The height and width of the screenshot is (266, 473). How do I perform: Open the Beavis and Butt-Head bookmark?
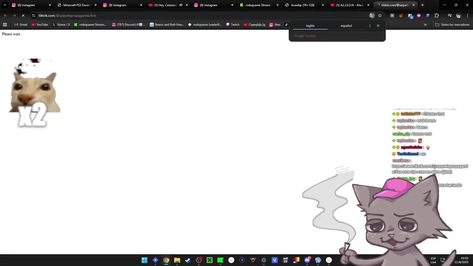pos(167,25)
